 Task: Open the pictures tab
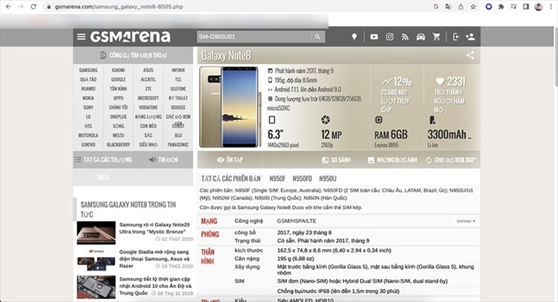tap(392, 160)
